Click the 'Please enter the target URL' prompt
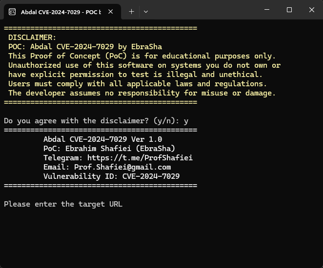Viewport: 323px width, 268px height. pos(63,204)
